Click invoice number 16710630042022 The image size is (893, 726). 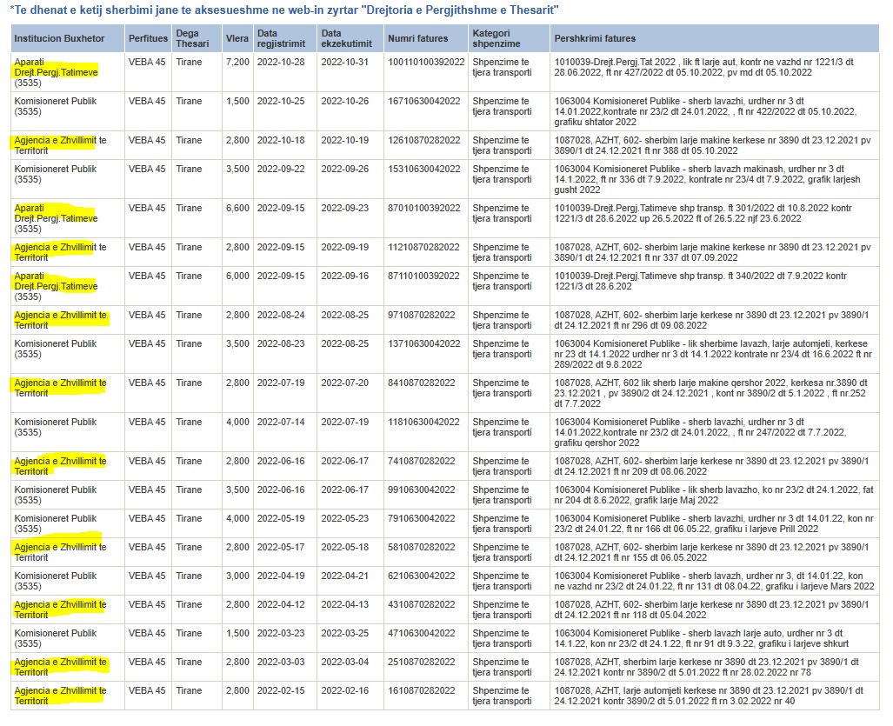pos(424,102)
